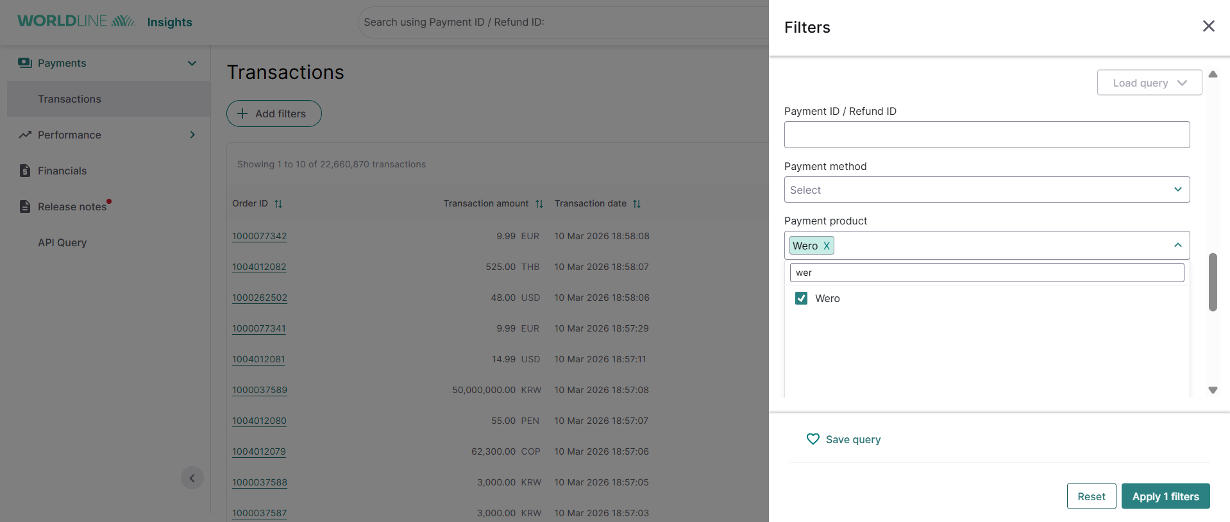1230x522 pixels.
Task: Click the 525.00 THB amount
Action: point(512,267)
